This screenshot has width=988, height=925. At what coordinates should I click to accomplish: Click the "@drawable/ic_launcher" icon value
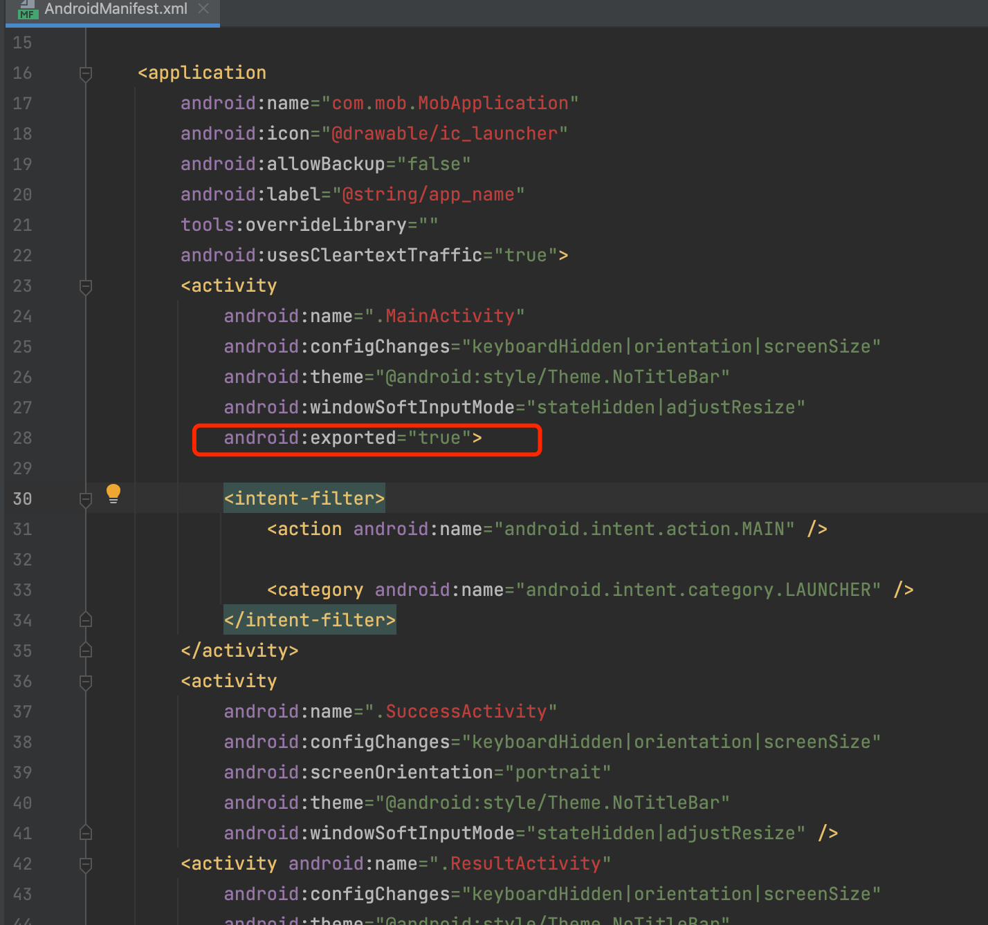pos(444,133)
